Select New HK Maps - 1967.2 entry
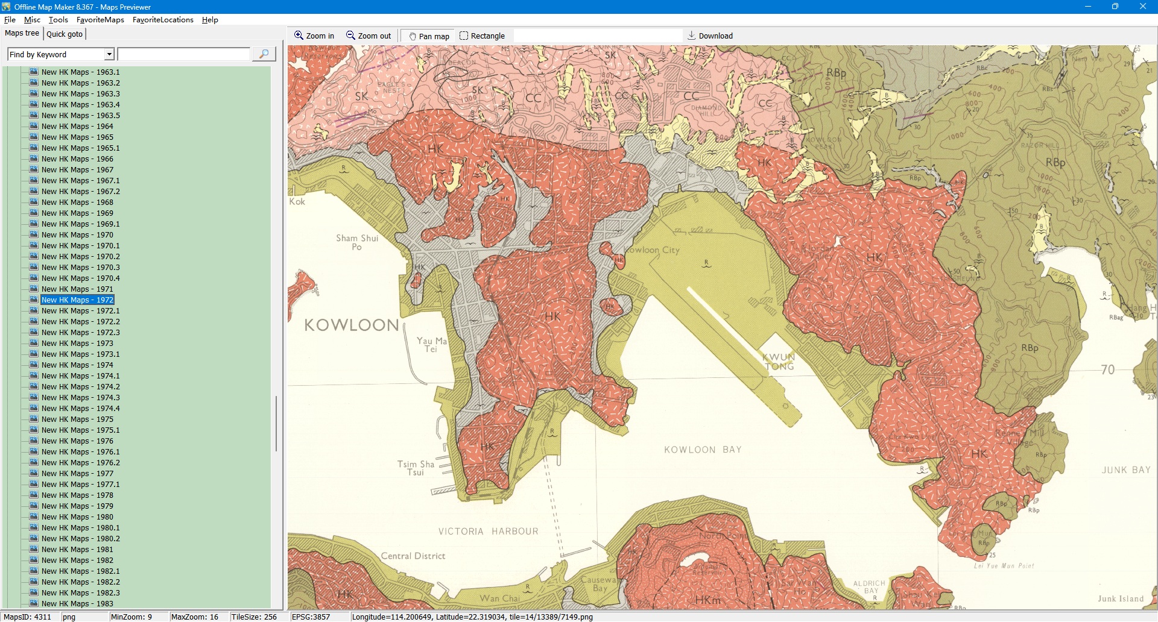1158x622 pixels. 80,192
